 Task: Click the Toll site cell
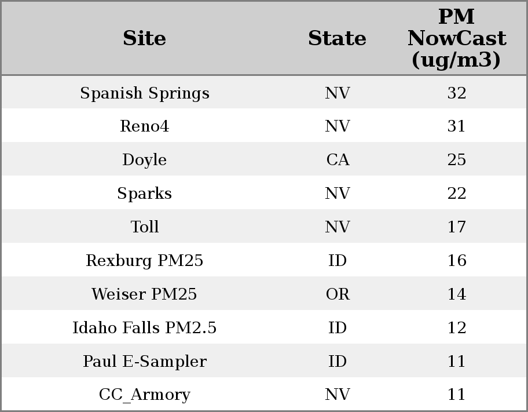click(x=144, y=227)
